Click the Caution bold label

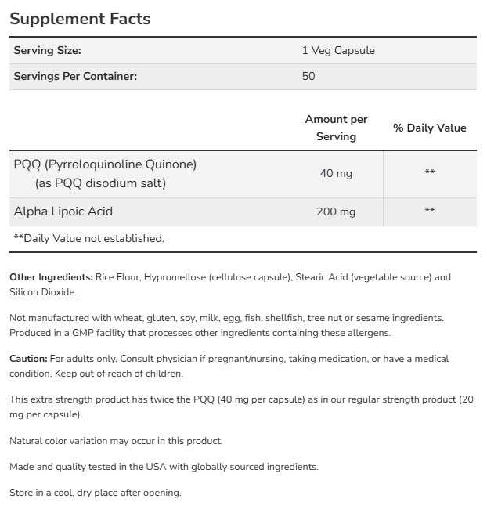click(28, 359)
